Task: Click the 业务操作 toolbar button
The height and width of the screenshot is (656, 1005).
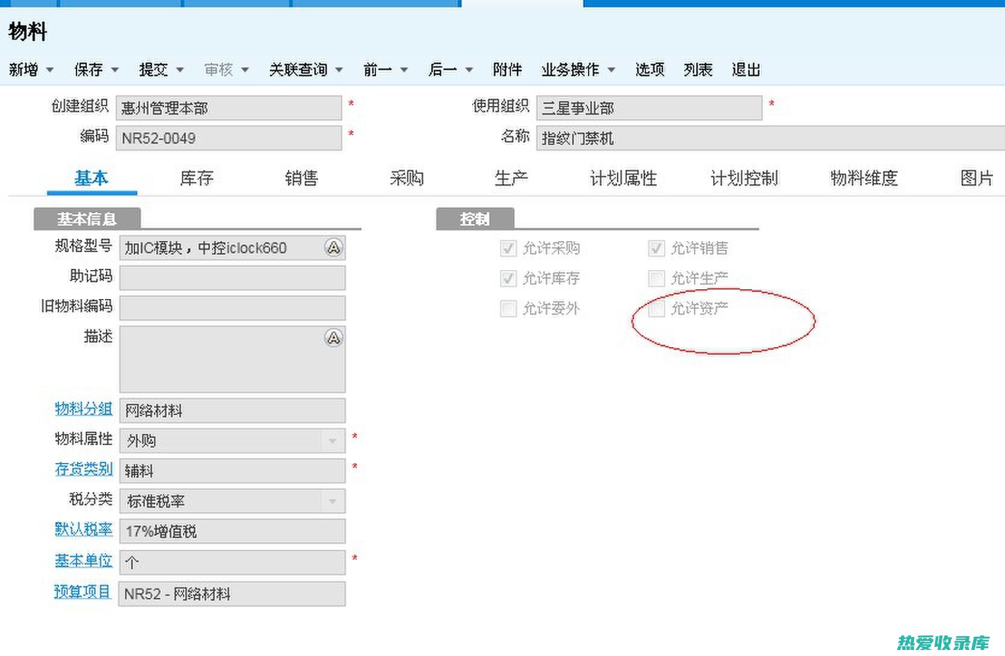Action: pos(571,70)
